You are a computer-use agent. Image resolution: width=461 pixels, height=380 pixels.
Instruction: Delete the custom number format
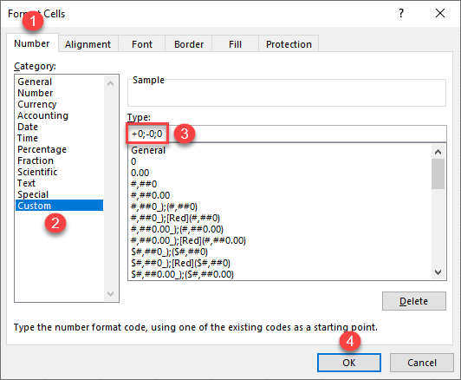(414, 301)
